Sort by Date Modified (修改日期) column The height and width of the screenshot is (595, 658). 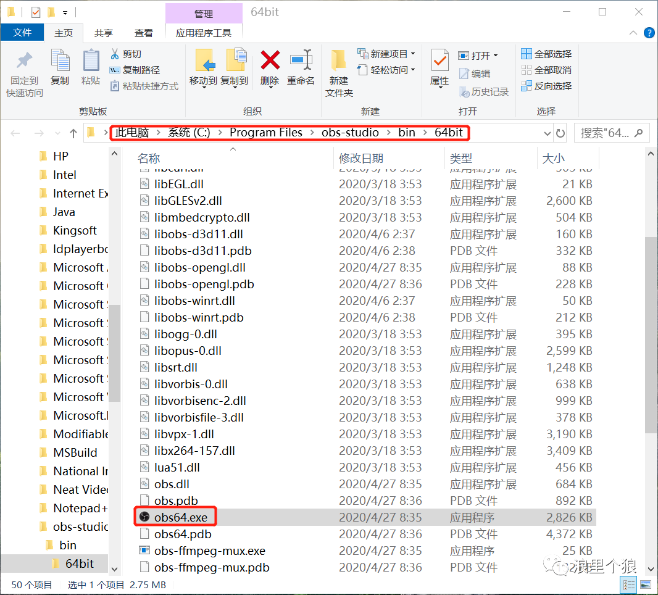click(361, 158)
